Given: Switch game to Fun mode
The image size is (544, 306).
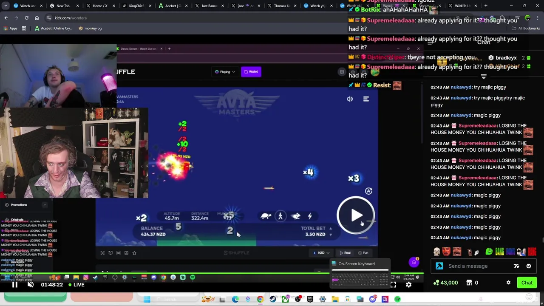Looking at the screenshot, I should tap(363, 253).
